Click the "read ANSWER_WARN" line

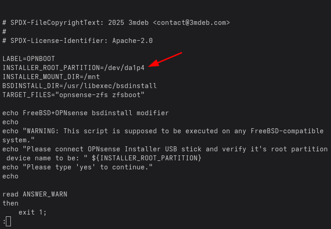pos(35,194)
